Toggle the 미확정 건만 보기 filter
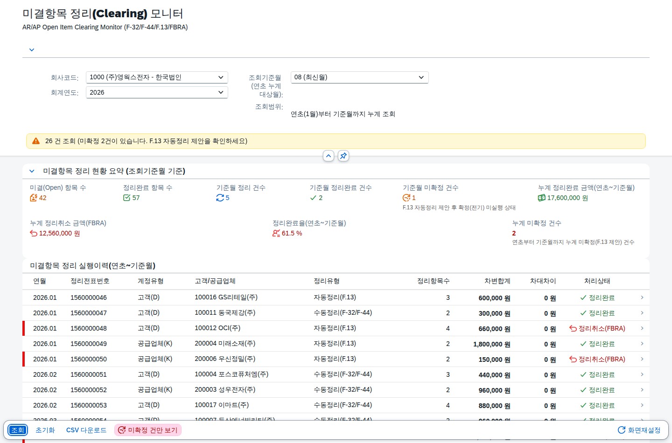Image resolution: width=672 pixels, height=443 pixels. [148, 430]
